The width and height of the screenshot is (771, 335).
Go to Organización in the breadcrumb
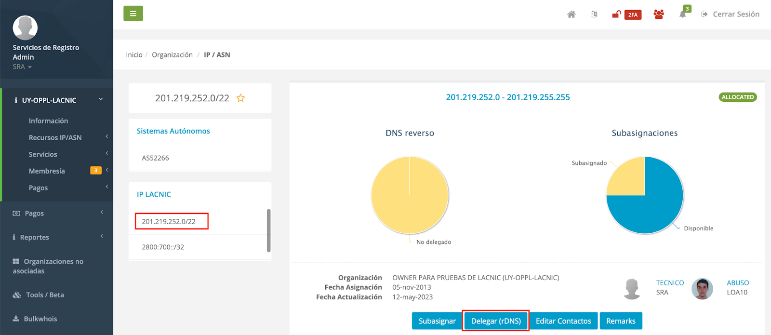(172, 55)
